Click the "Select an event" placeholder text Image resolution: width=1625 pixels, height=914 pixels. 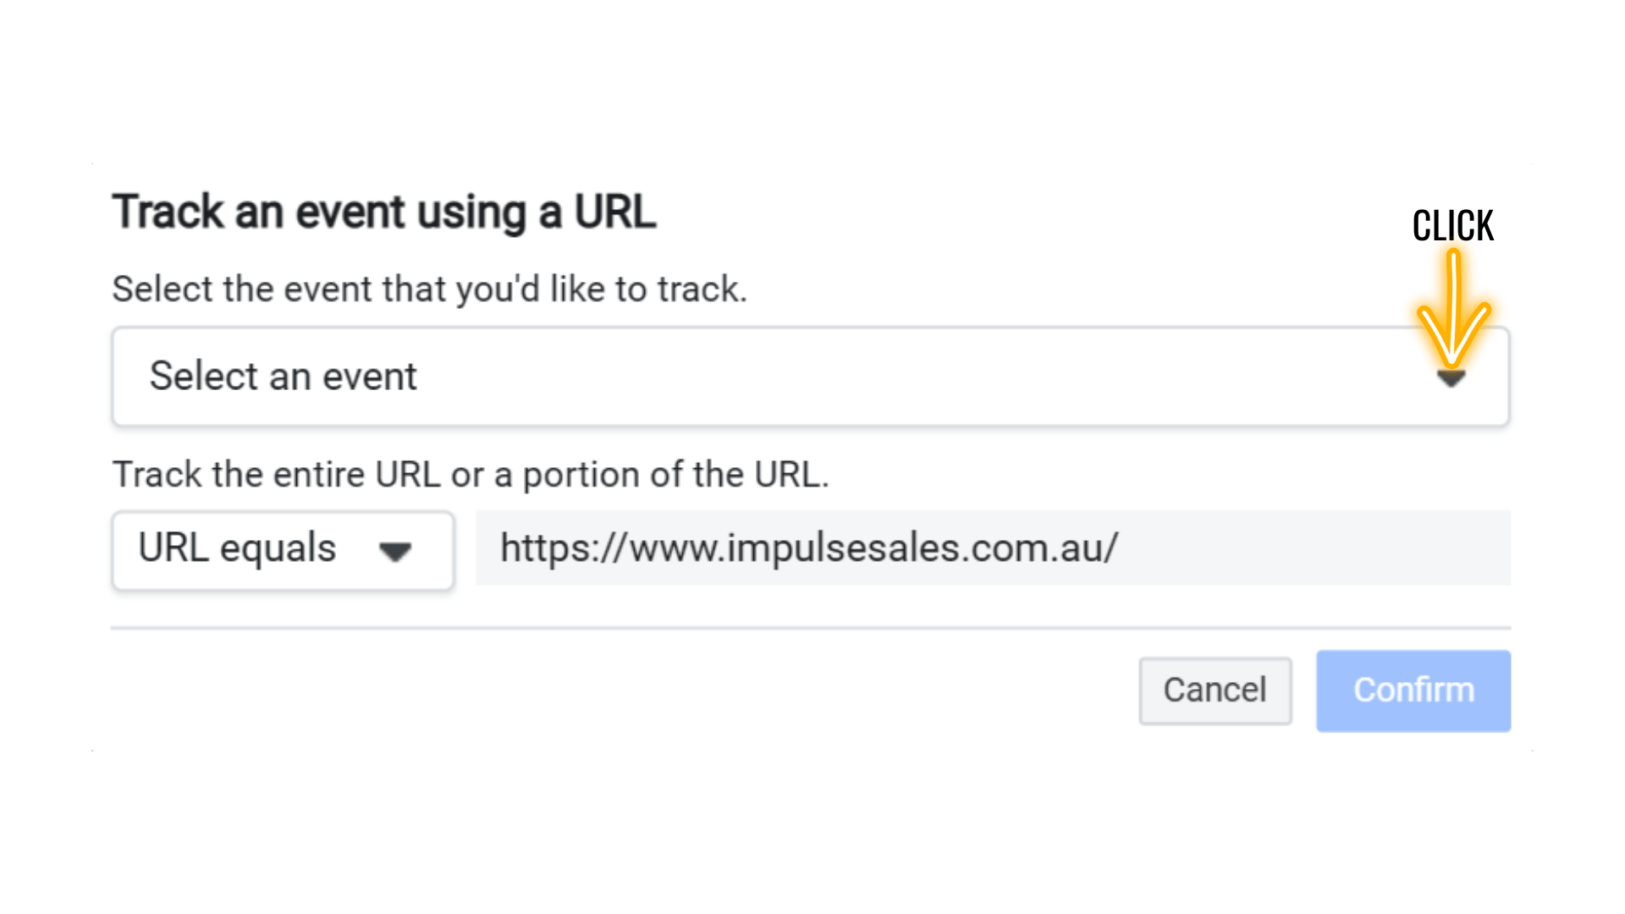284,377
